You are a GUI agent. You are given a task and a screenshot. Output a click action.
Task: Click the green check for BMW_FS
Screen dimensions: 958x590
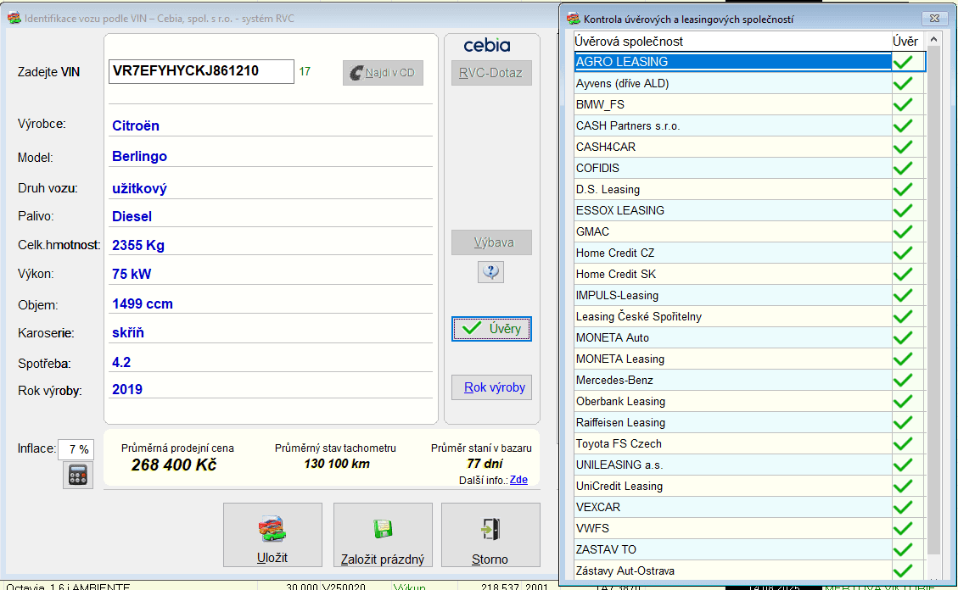coord(903,104)
